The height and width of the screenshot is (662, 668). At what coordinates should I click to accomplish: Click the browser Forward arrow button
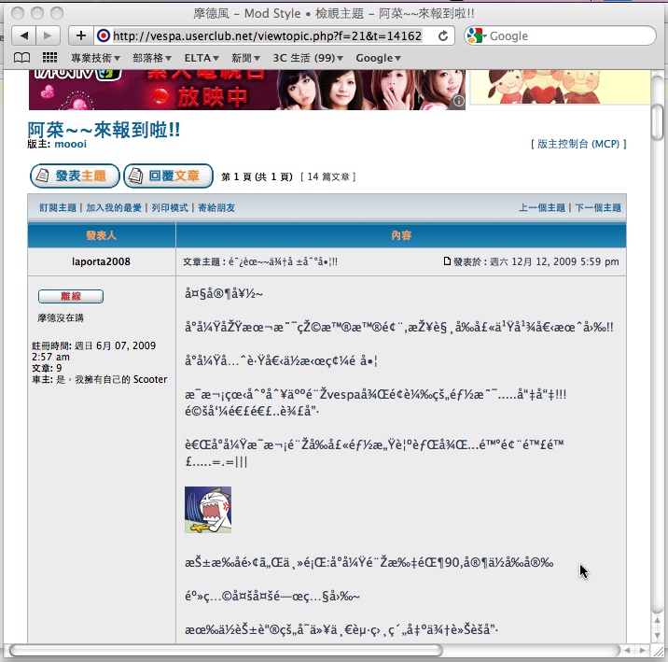[x=49, y=35]
